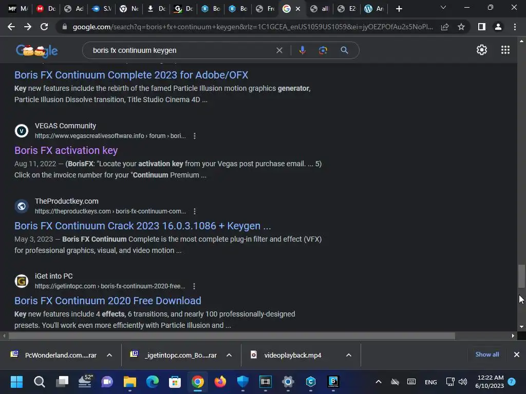Viewport: 526px width, 394px height.
Task: Go forward to the next page
Action: (28, 27)
